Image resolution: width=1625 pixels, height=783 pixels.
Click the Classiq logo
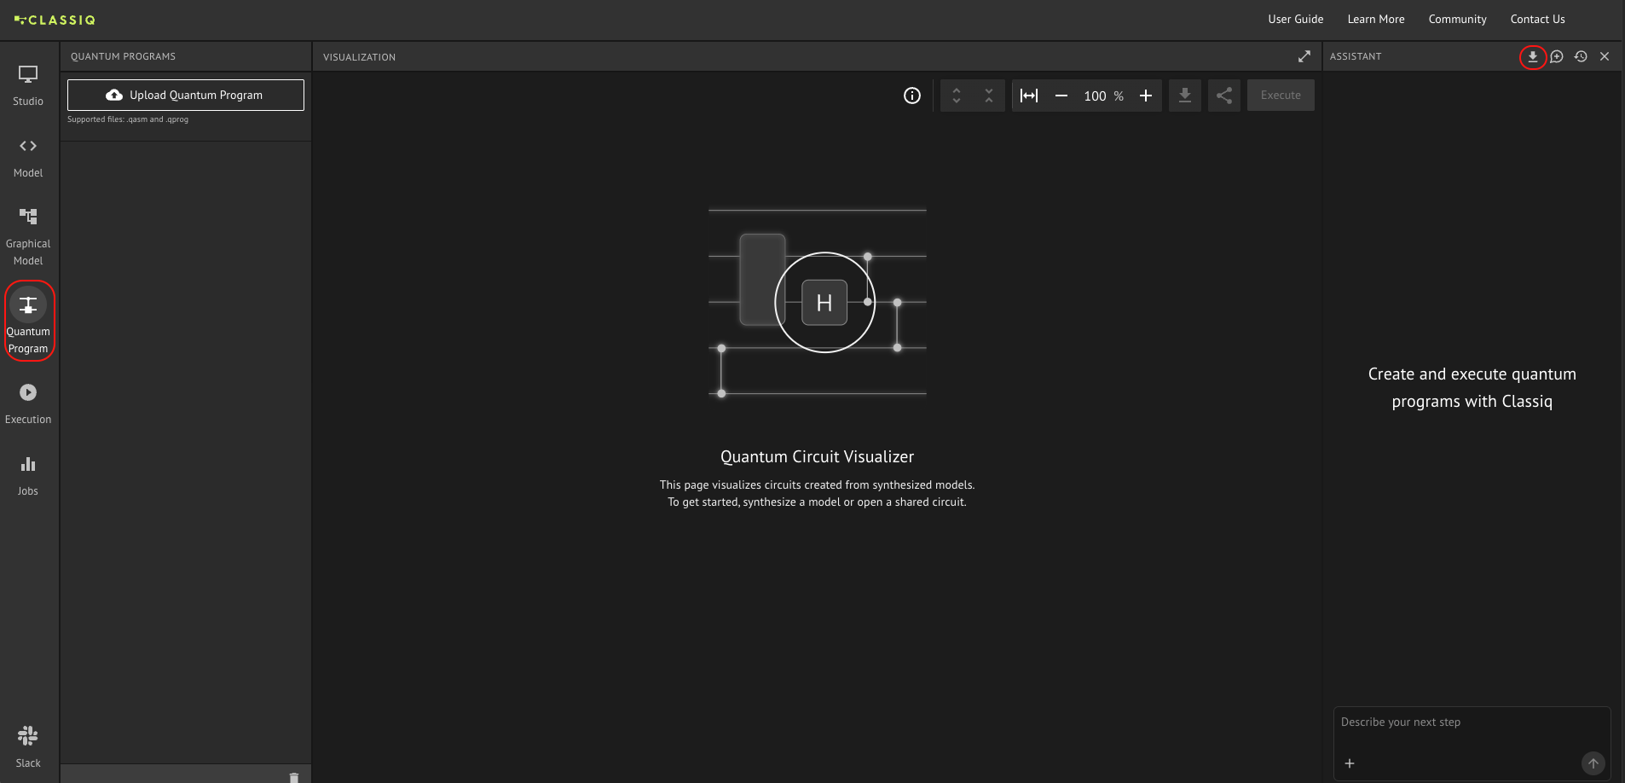[x=55, y=20]
